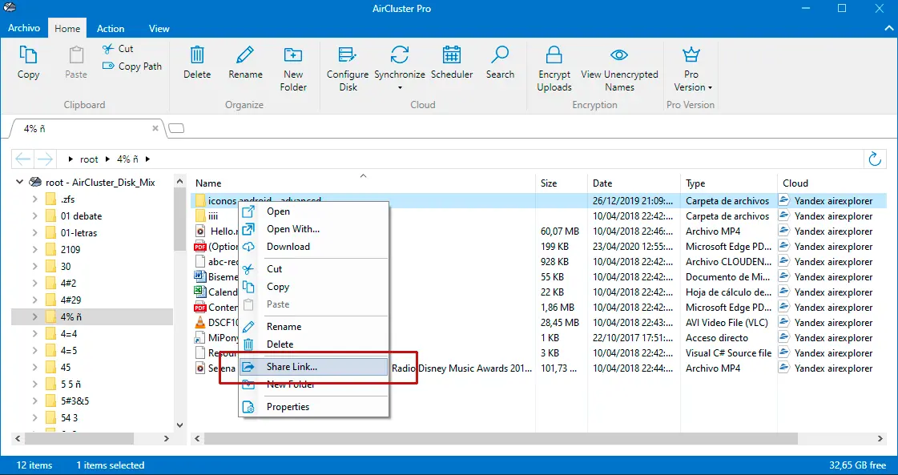This screenshot has width=898, height=475.
Task: Click Copy Path in the ribbon
Action: coord(131,66)
